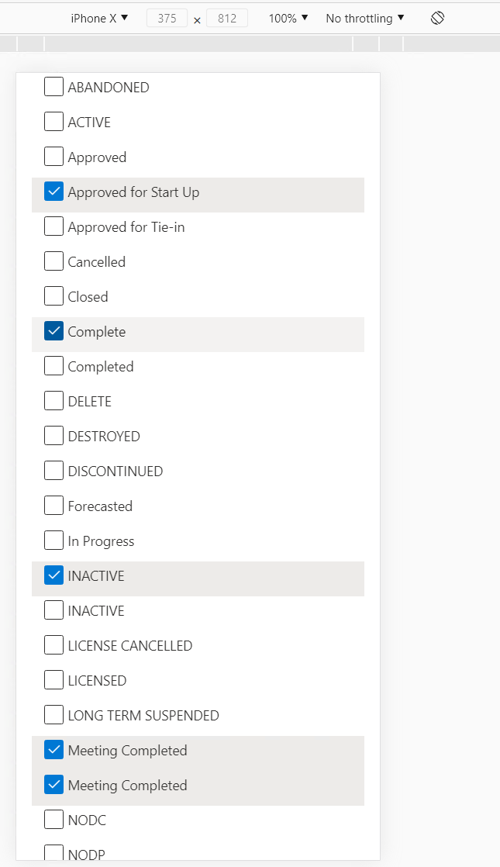Uncheck Approved for Start Up

point(53,192)
